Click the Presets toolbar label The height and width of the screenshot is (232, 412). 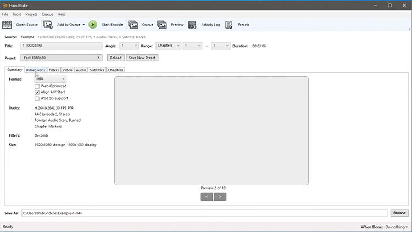(x=243, y=25)
